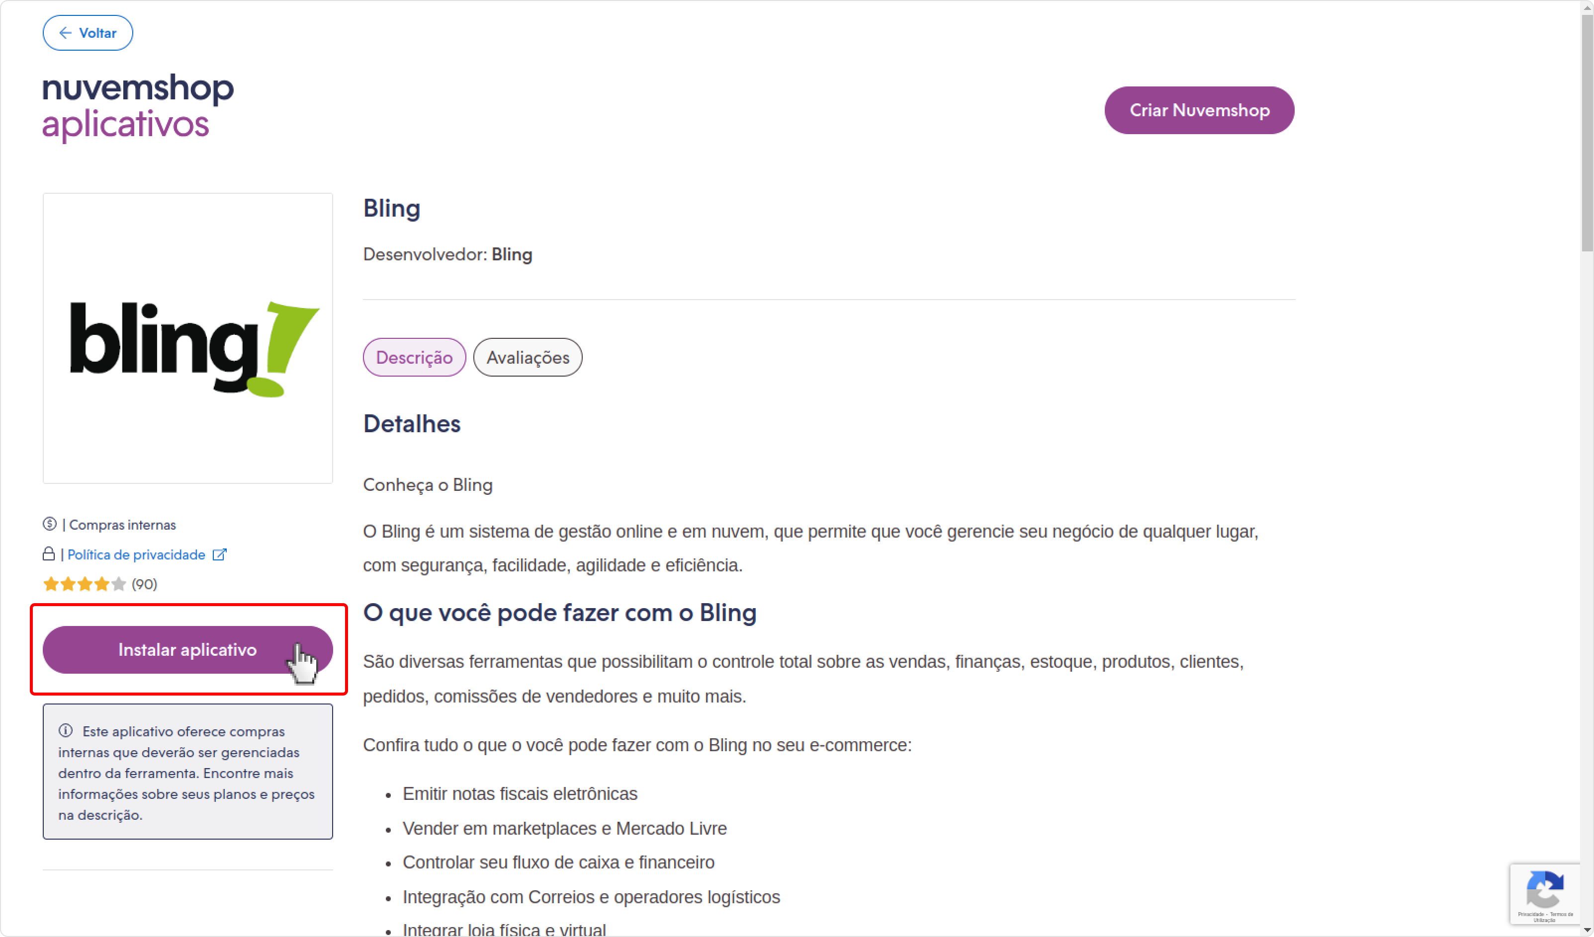Open the external link icon beside Política de privacidade

coord(219,554)
